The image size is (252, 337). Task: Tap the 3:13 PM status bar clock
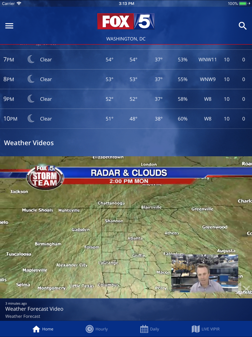pyautogui.click(x=126, y=4)
